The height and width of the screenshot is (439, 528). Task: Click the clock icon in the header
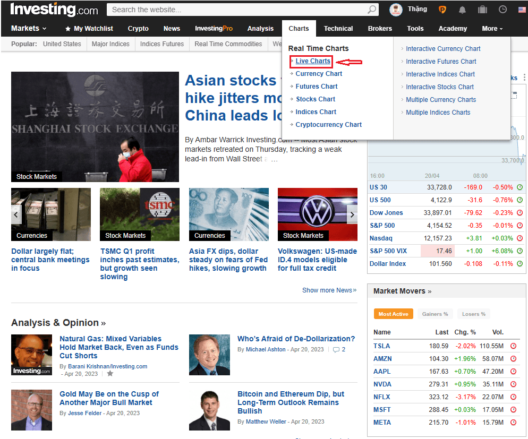point(503,10)
